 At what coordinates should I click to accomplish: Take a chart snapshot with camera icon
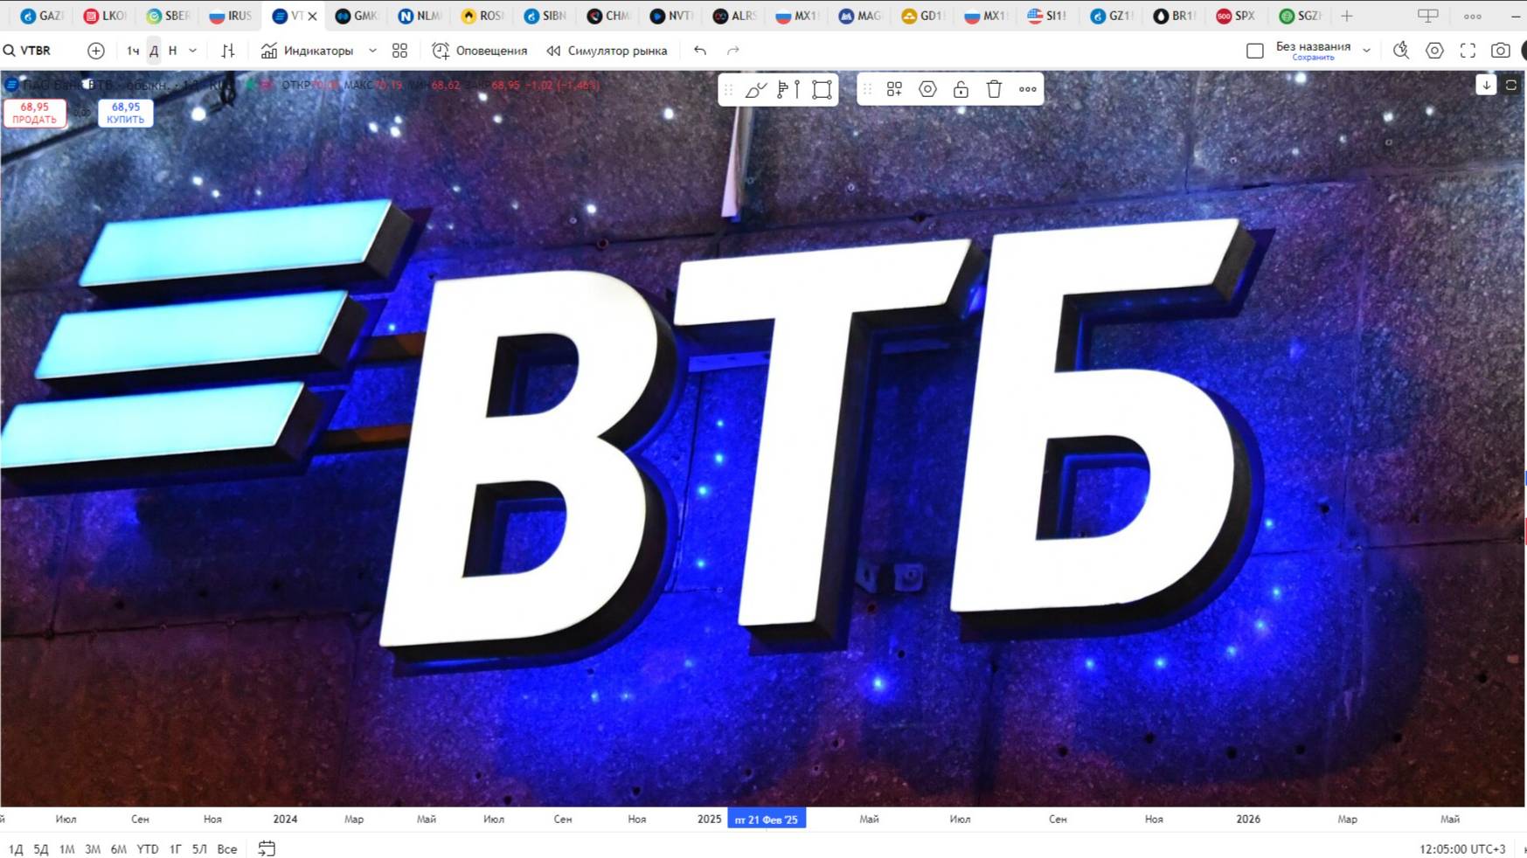tap(1501, 51)
